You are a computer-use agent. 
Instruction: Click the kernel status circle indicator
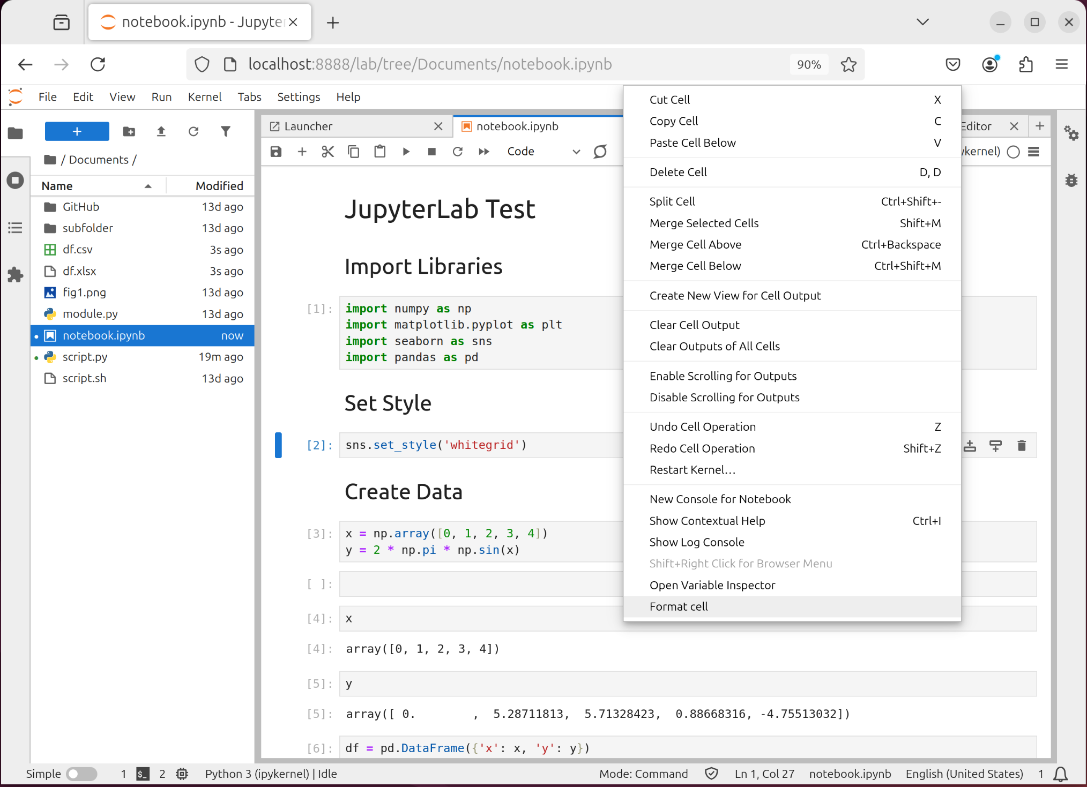point(1014,152)
